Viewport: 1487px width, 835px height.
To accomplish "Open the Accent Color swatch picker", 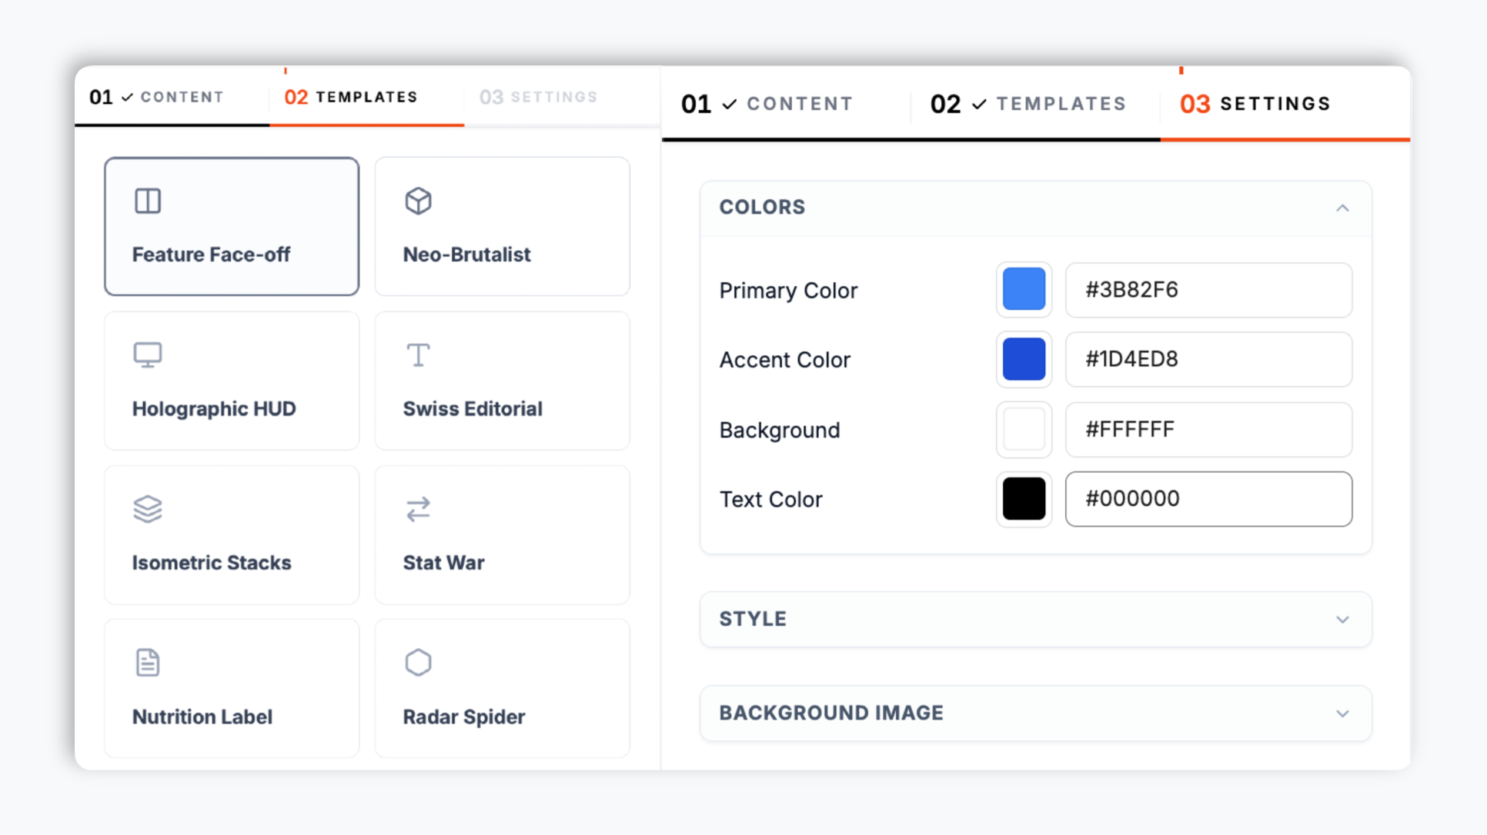I will [x=1024, y=359].
